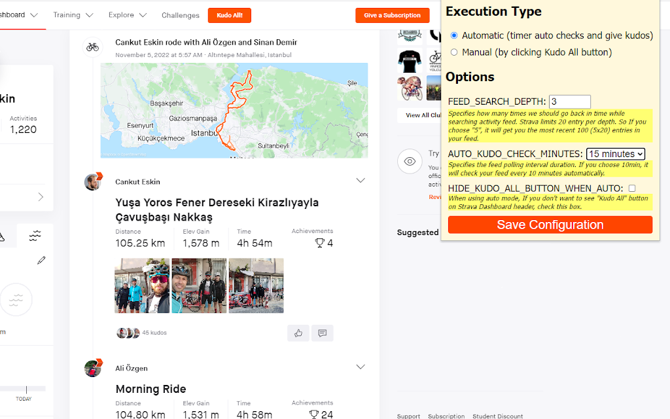The width and height of the screenshot is (670, 419).
Task: Click the eye icon in the right panel
Action: pos(410,161)
